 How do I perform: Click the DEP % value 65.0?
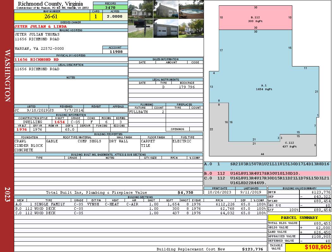coord(70,129)
